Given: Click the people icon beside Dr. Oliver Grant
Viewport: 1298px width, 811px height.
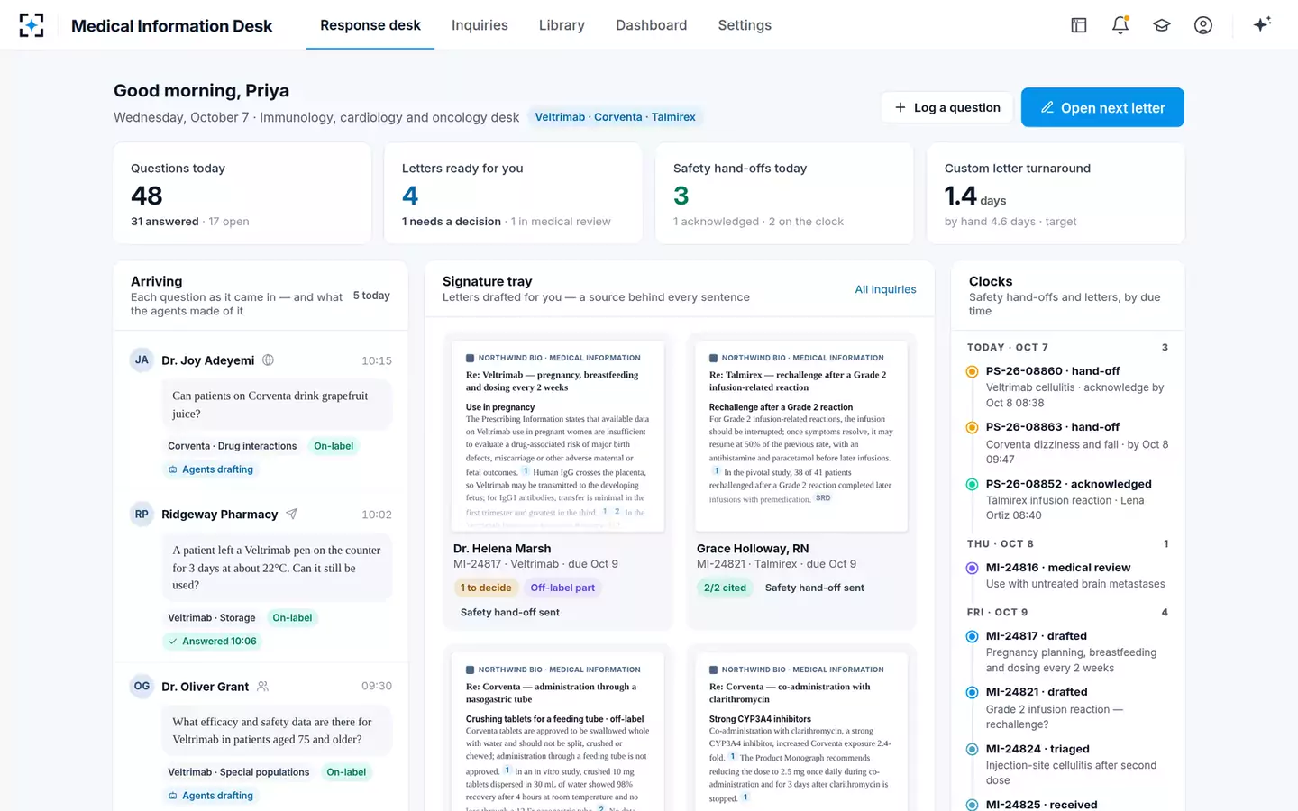Looking at the screenshot, I should pos(262,686).
